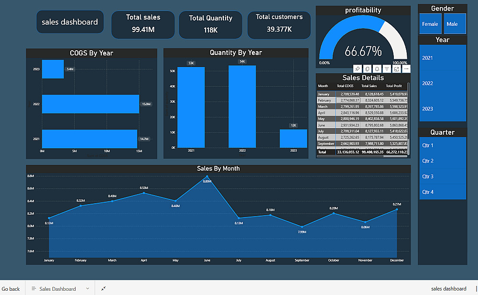Click the pages list icon beside Sales Dashboard
Image resolution: width=478 pixels, height=295 pixels.
tap(34, 288)
